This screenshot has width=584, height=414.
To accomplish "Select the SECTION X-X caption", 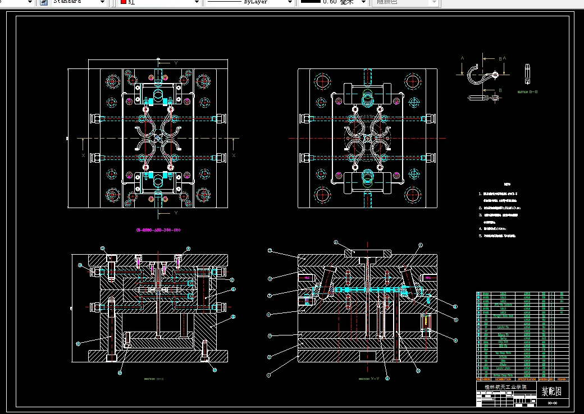I will coord(154,379).
